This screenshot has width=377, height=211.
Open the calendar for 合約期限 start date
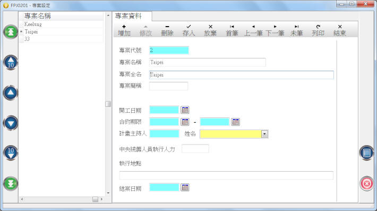tap(185, 122)
